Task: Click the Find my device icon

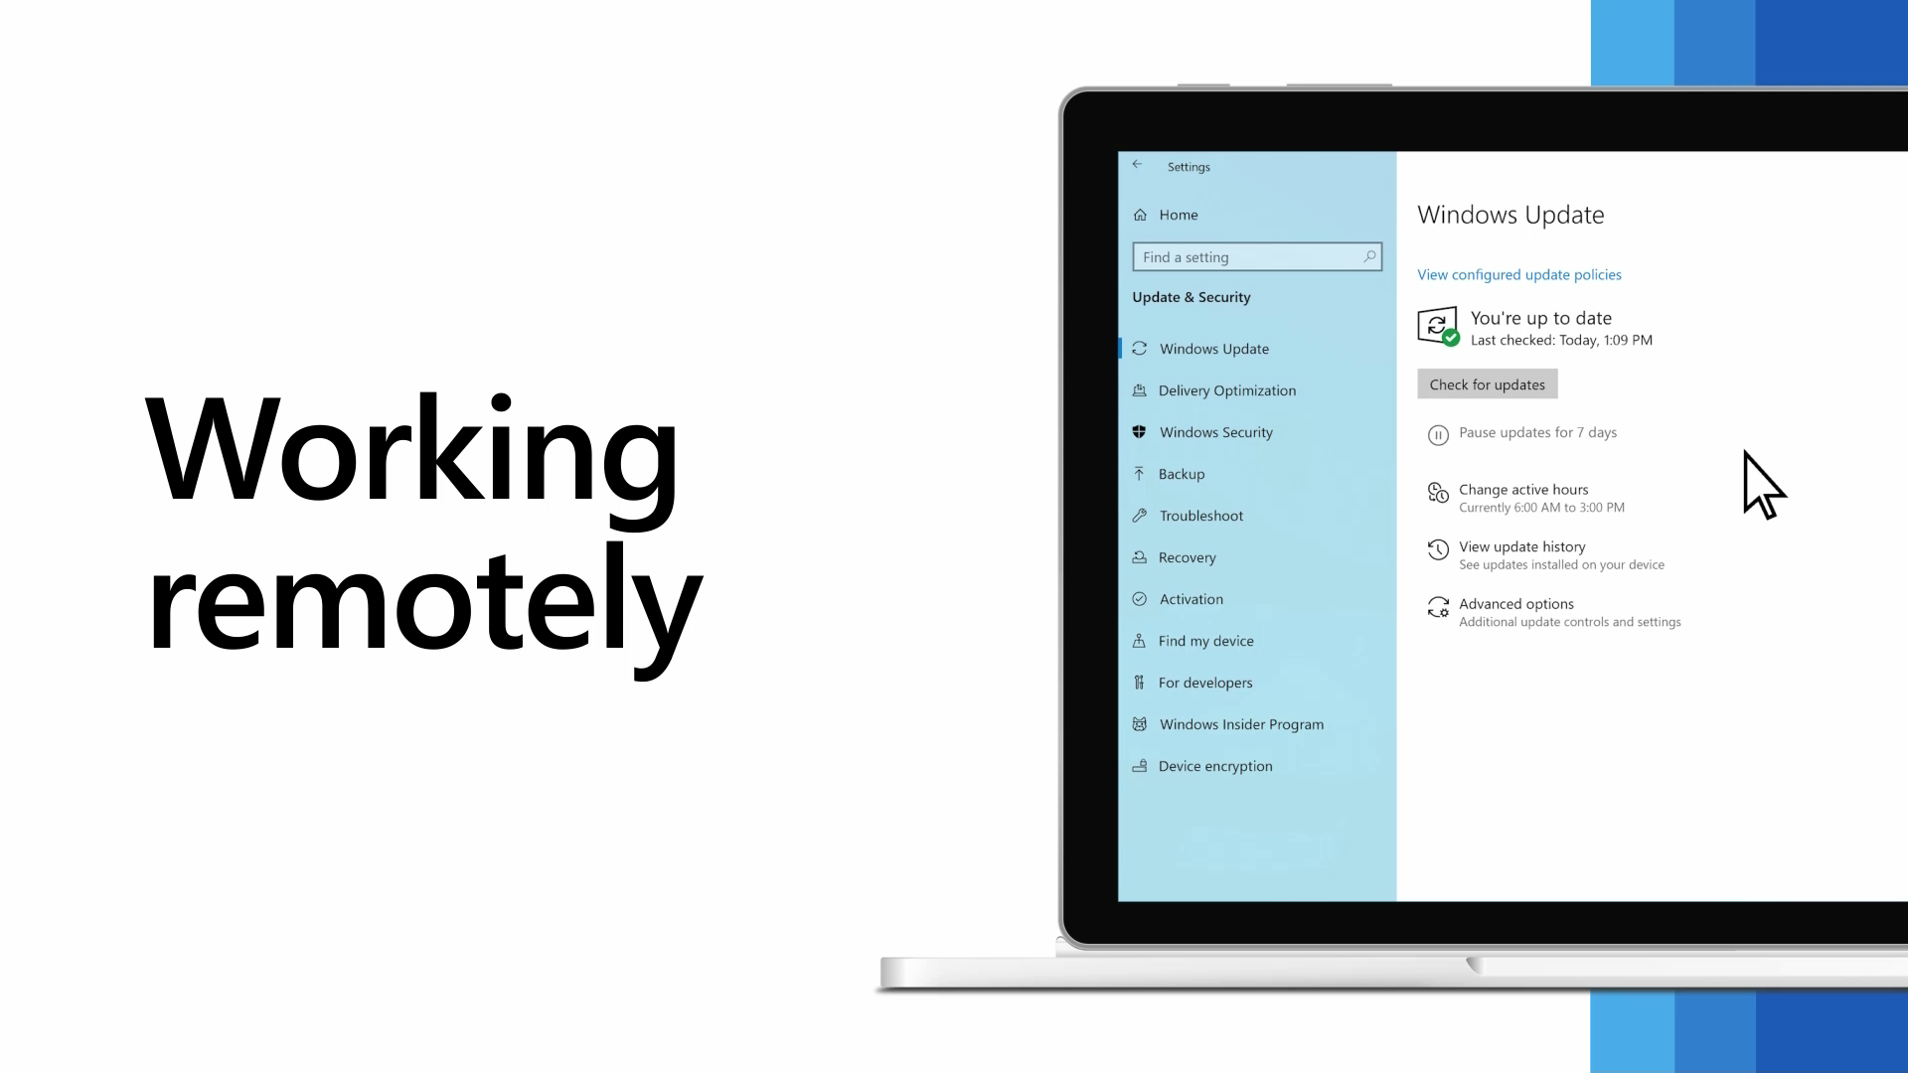Action: click(1139, 641)
